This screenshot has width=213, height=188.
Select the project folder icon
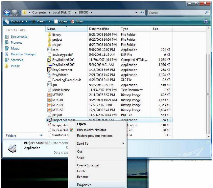tap(50, 39)
